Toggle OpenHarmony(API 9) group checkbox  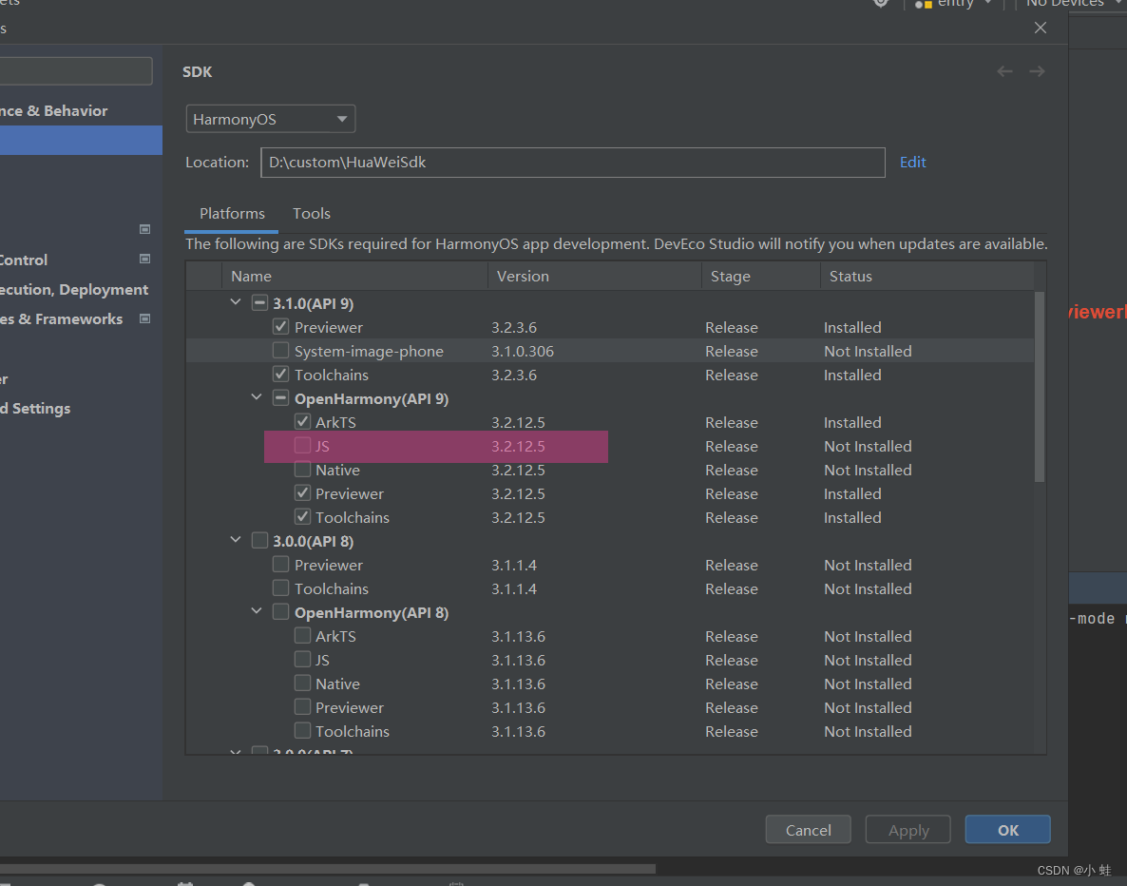(281, 397)
